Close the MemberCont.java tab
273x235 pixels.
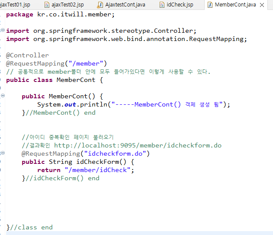pos(262,5)
